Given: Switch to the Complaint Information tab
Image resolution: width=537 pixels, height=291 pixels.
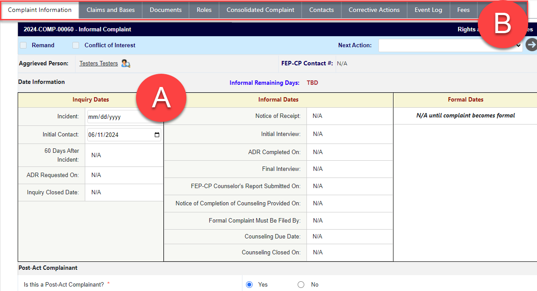Looking at the screenshot, I should [40, 10].
